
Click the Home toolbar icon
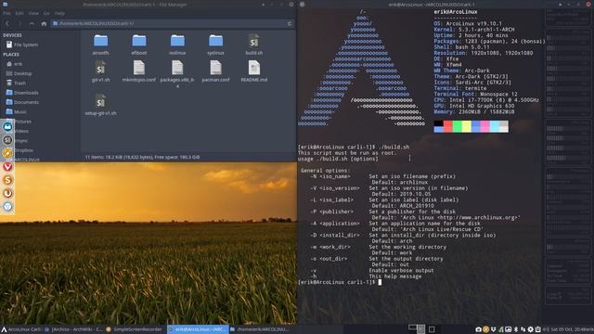[44, 23]
